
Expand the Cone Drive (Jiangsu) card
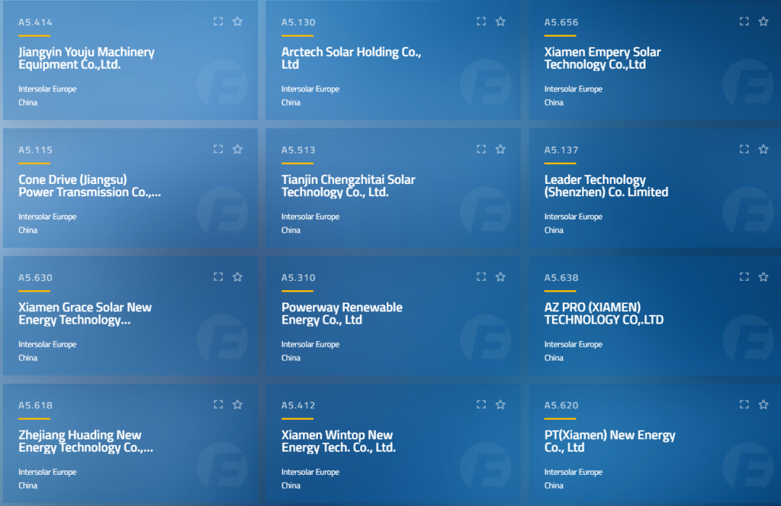[218, 149]
